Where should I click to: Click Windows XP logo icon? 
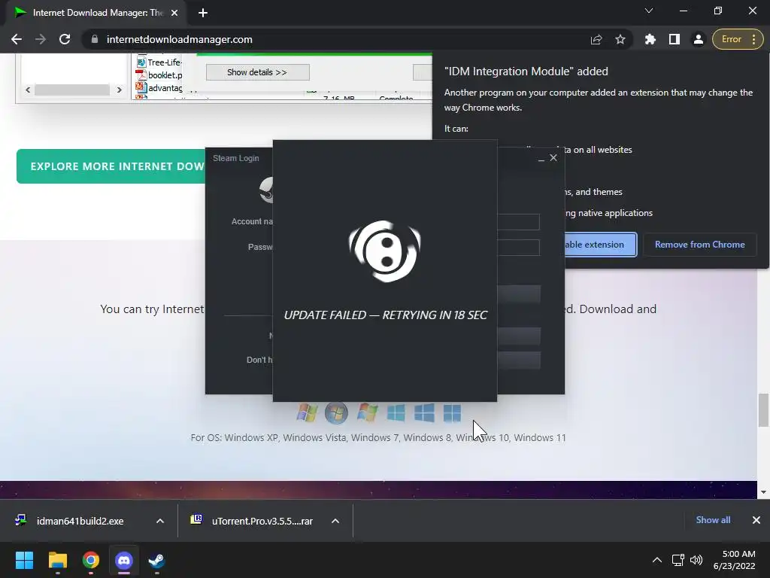[x=307, y=413]
